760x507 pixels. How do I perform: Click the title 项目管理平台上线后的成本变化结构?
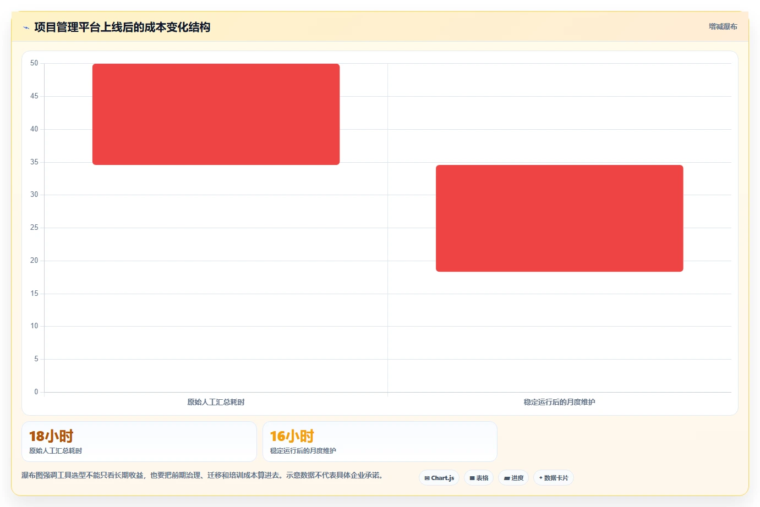coord(122,27)
